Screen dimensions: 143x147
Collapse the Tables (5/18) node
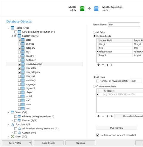(9, 28)
